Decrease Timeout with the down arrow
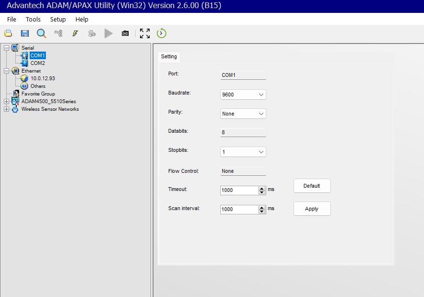The image size is (424, 297). click(x=262, y=192)
